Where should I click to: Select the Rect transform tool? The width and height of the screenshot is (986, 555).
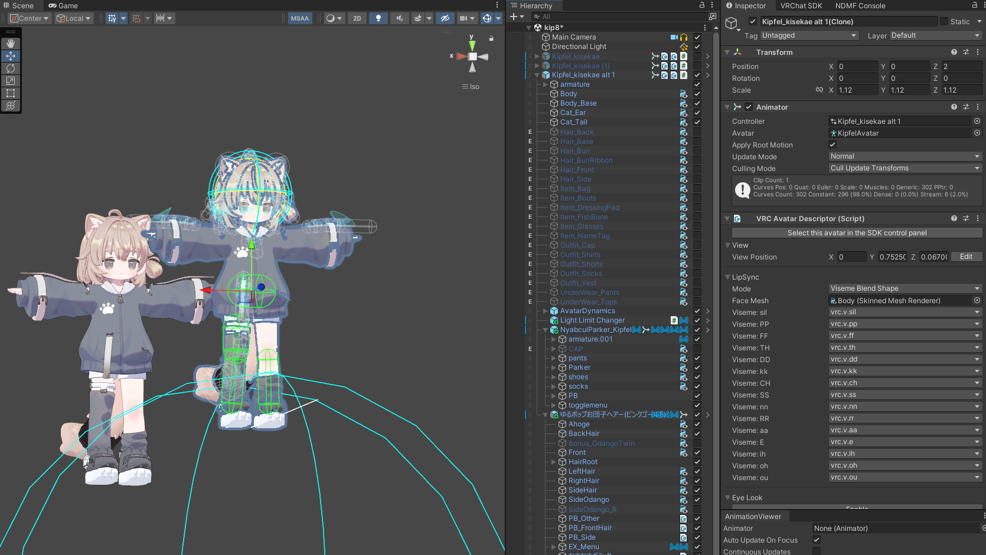(x=11, y=93)
